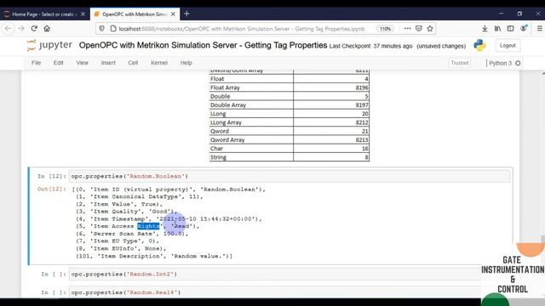The image size is (545, 306).
Task: Open the Edit menu
Action: tap(59, 63)
